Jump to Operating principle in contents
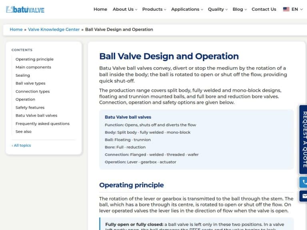Image resolution: width=307 pixels, height=230 pixels. coord(34,59)
